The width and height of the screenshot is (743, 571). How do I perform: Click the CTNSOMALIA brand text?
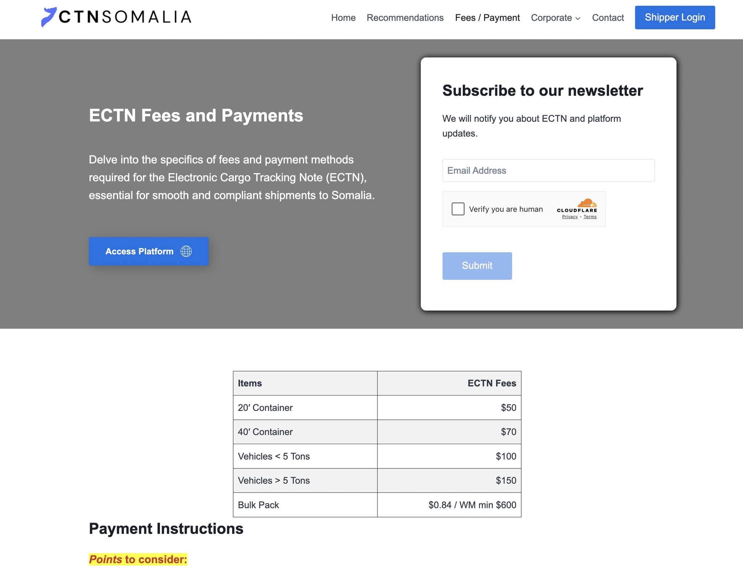tap(125, 17)
